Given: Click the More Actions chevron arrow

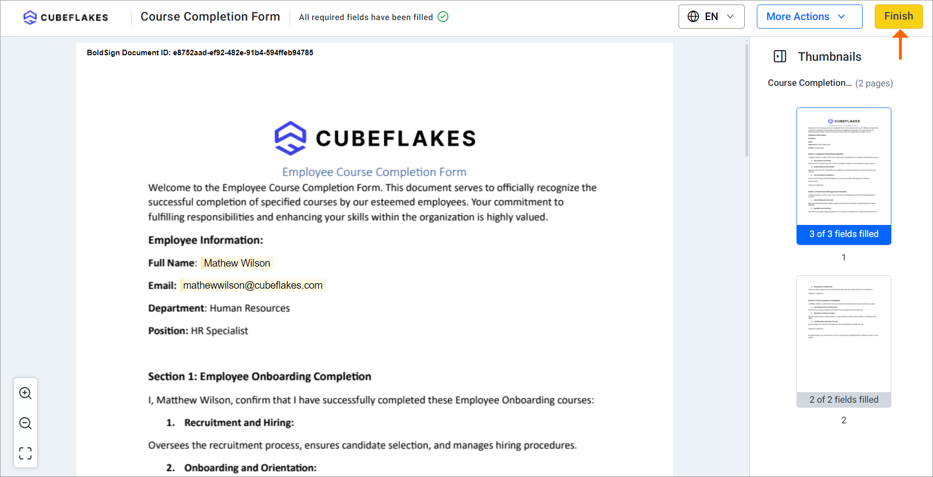Looking at the screenshot, I should [x=842, y=17].
